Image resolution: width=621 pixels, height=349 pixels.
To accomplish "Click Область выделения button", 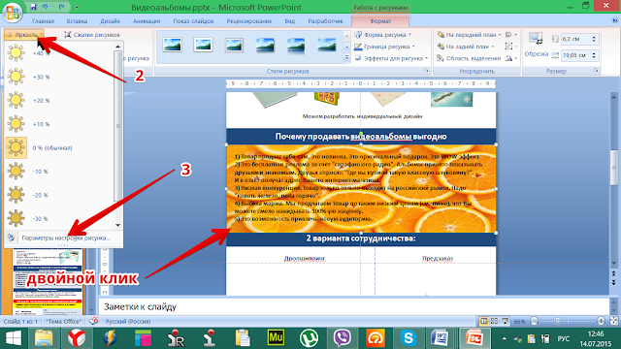I will point(469,58).
